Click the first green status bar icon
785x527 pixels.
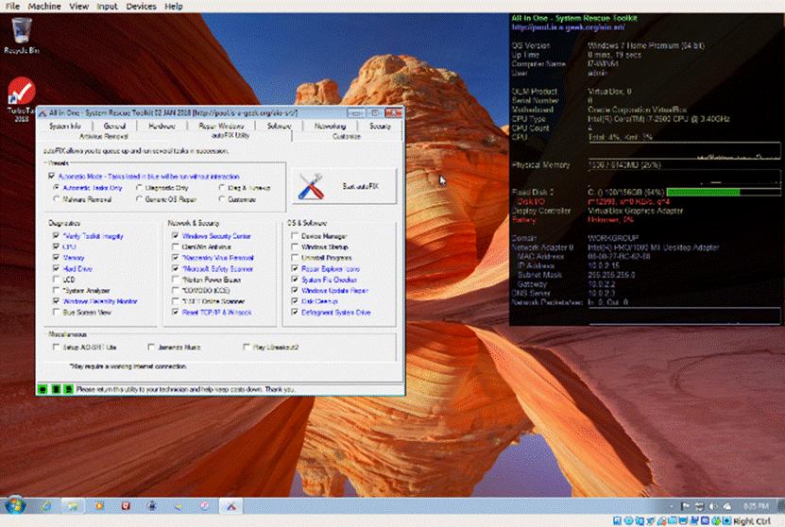(x=42, y=389)
